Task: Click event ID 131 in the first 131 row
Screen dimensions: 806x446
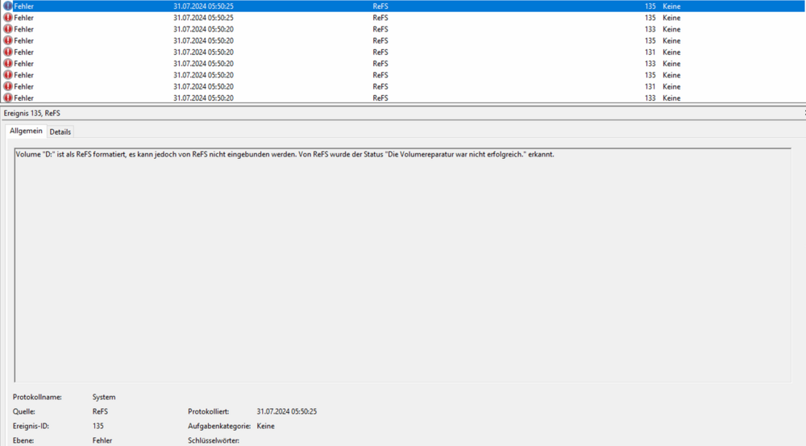Action: coord(650,52)
